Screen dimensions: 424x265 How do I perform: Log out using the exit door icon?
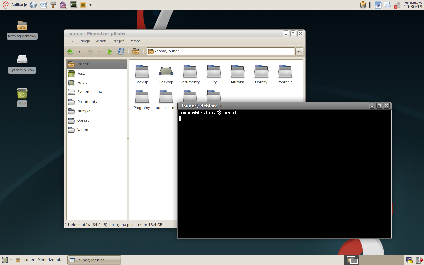(x=419, y=260)
